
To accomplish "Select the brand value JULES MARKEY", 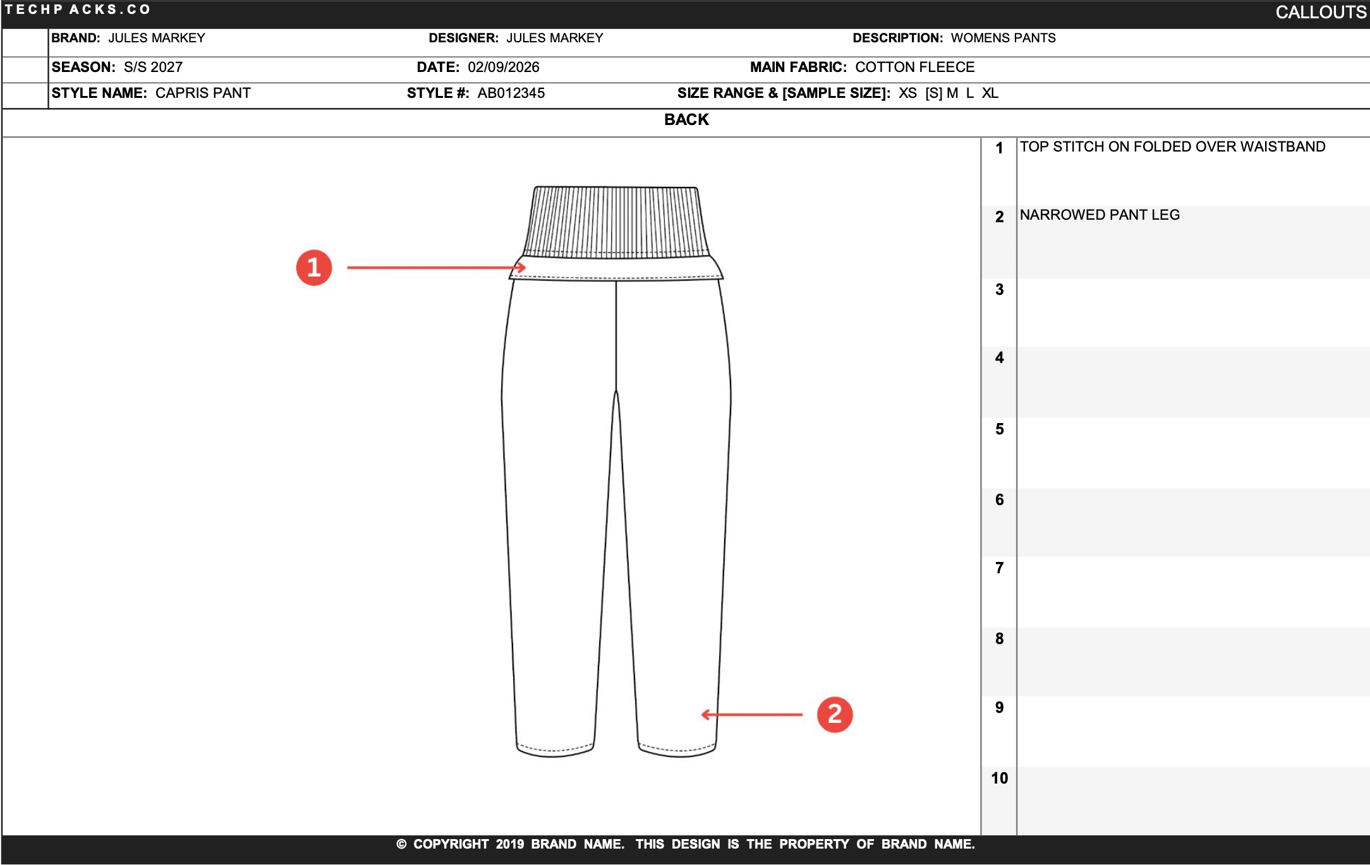I will point(157,38).
